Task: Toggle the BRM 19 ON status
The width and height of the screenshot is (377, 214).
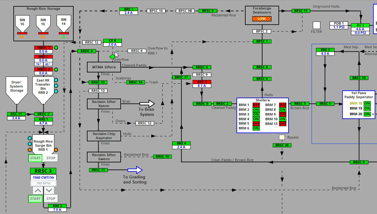Action: 367,108
